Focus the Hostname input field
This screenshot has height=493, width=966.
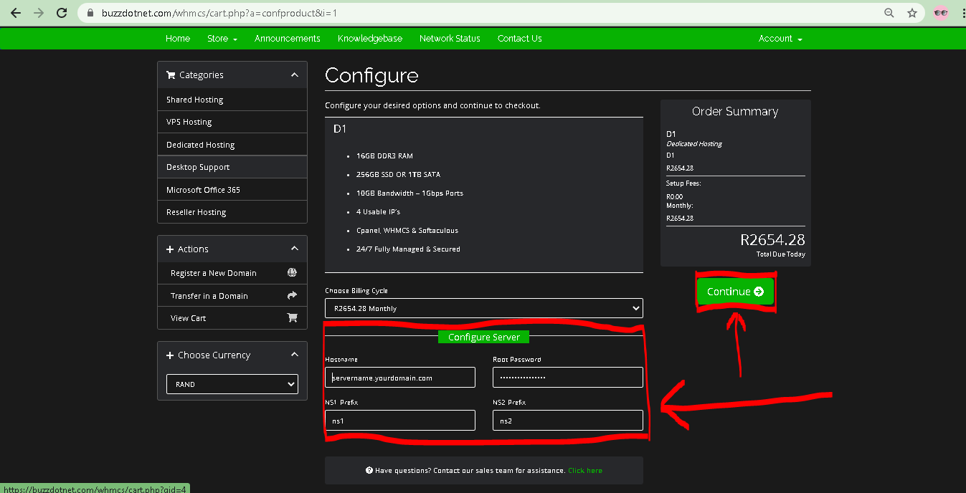(x=400, y=378)
